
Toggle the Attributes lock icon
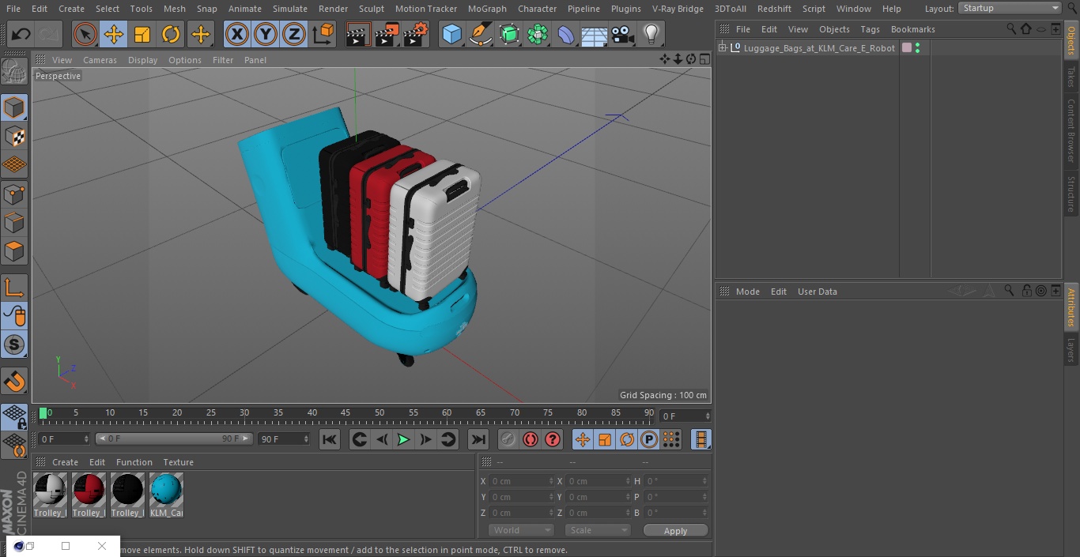1026,291
